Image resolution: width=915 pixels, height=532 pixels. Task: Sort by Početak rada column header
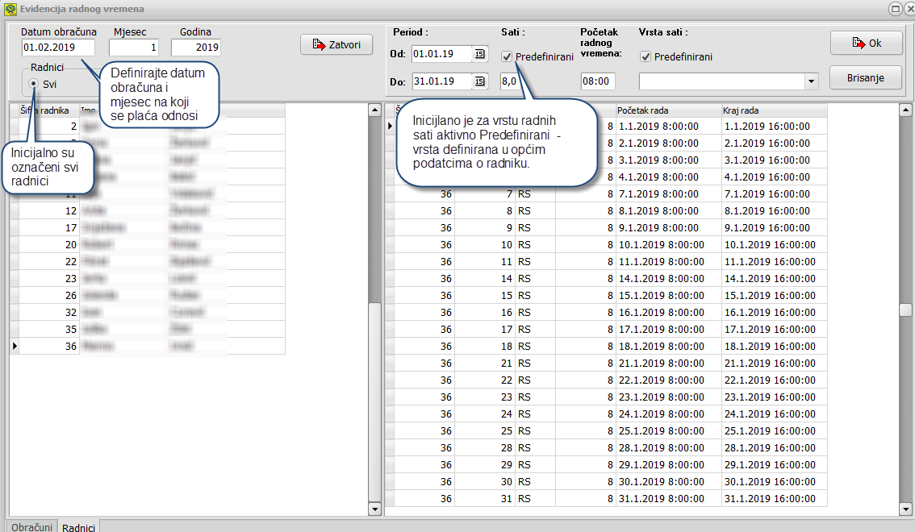coord(666,110)
